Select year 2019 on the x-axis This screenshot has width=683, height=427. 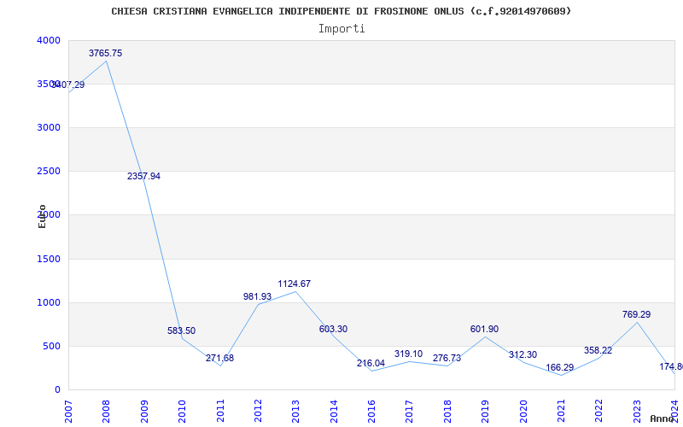[486, 408]
